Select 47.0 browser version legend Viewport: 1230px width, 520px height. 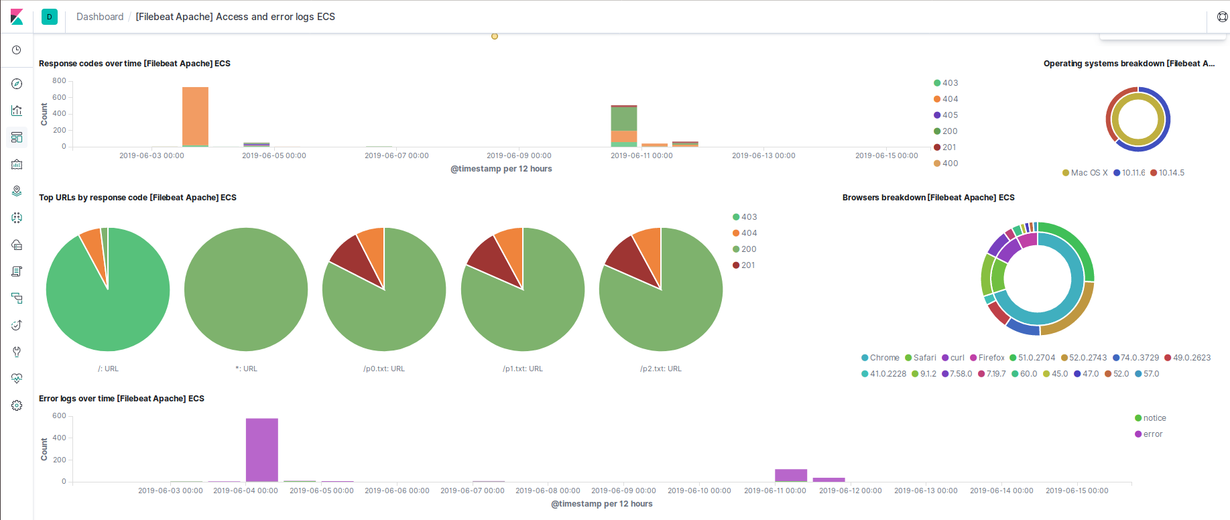(1087, 374)
